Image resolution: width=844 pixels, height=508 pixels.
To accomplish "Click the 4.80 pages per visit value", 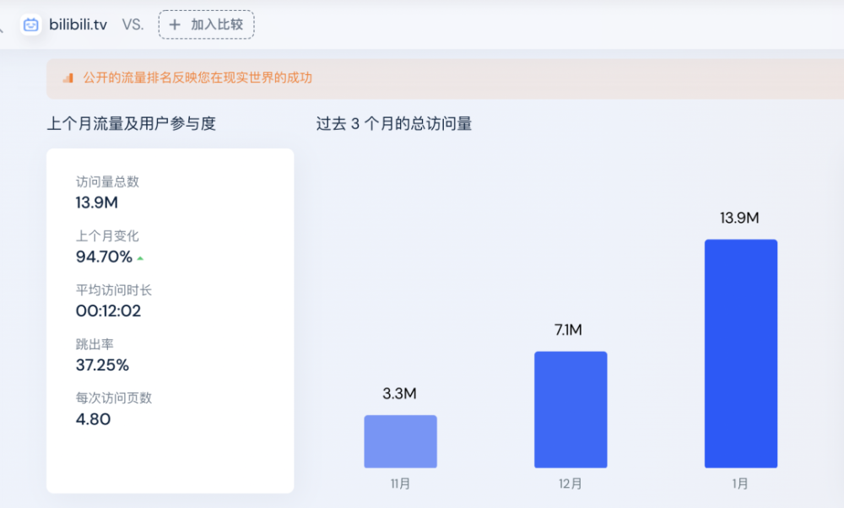I will (93, 419).
